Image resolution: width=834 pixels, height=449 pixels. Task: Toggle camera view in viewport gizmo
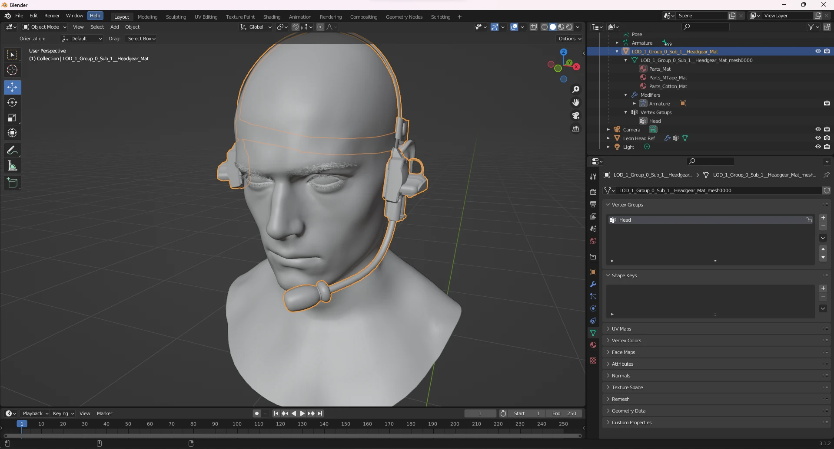[x=576, y=116]
